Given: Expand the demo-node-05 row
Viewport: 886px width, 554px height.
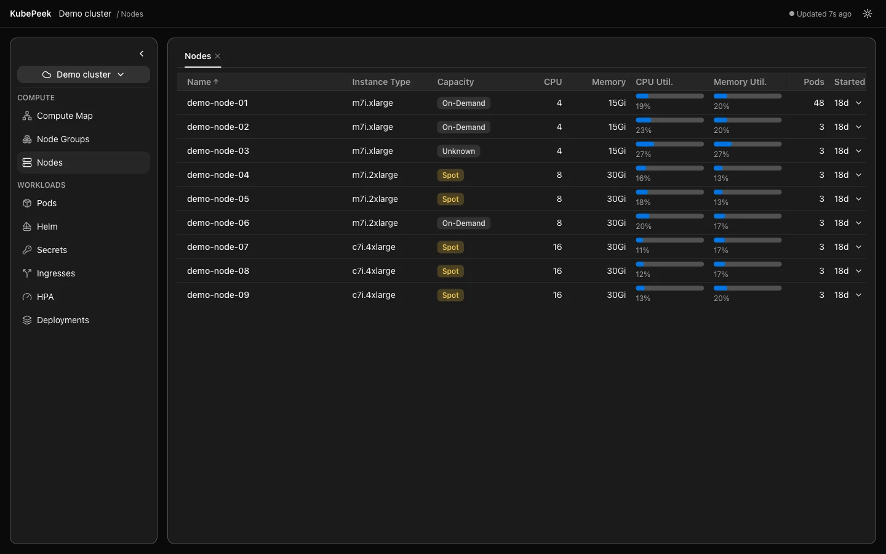Looking at the screenshot, I should (x=859, y=199).
